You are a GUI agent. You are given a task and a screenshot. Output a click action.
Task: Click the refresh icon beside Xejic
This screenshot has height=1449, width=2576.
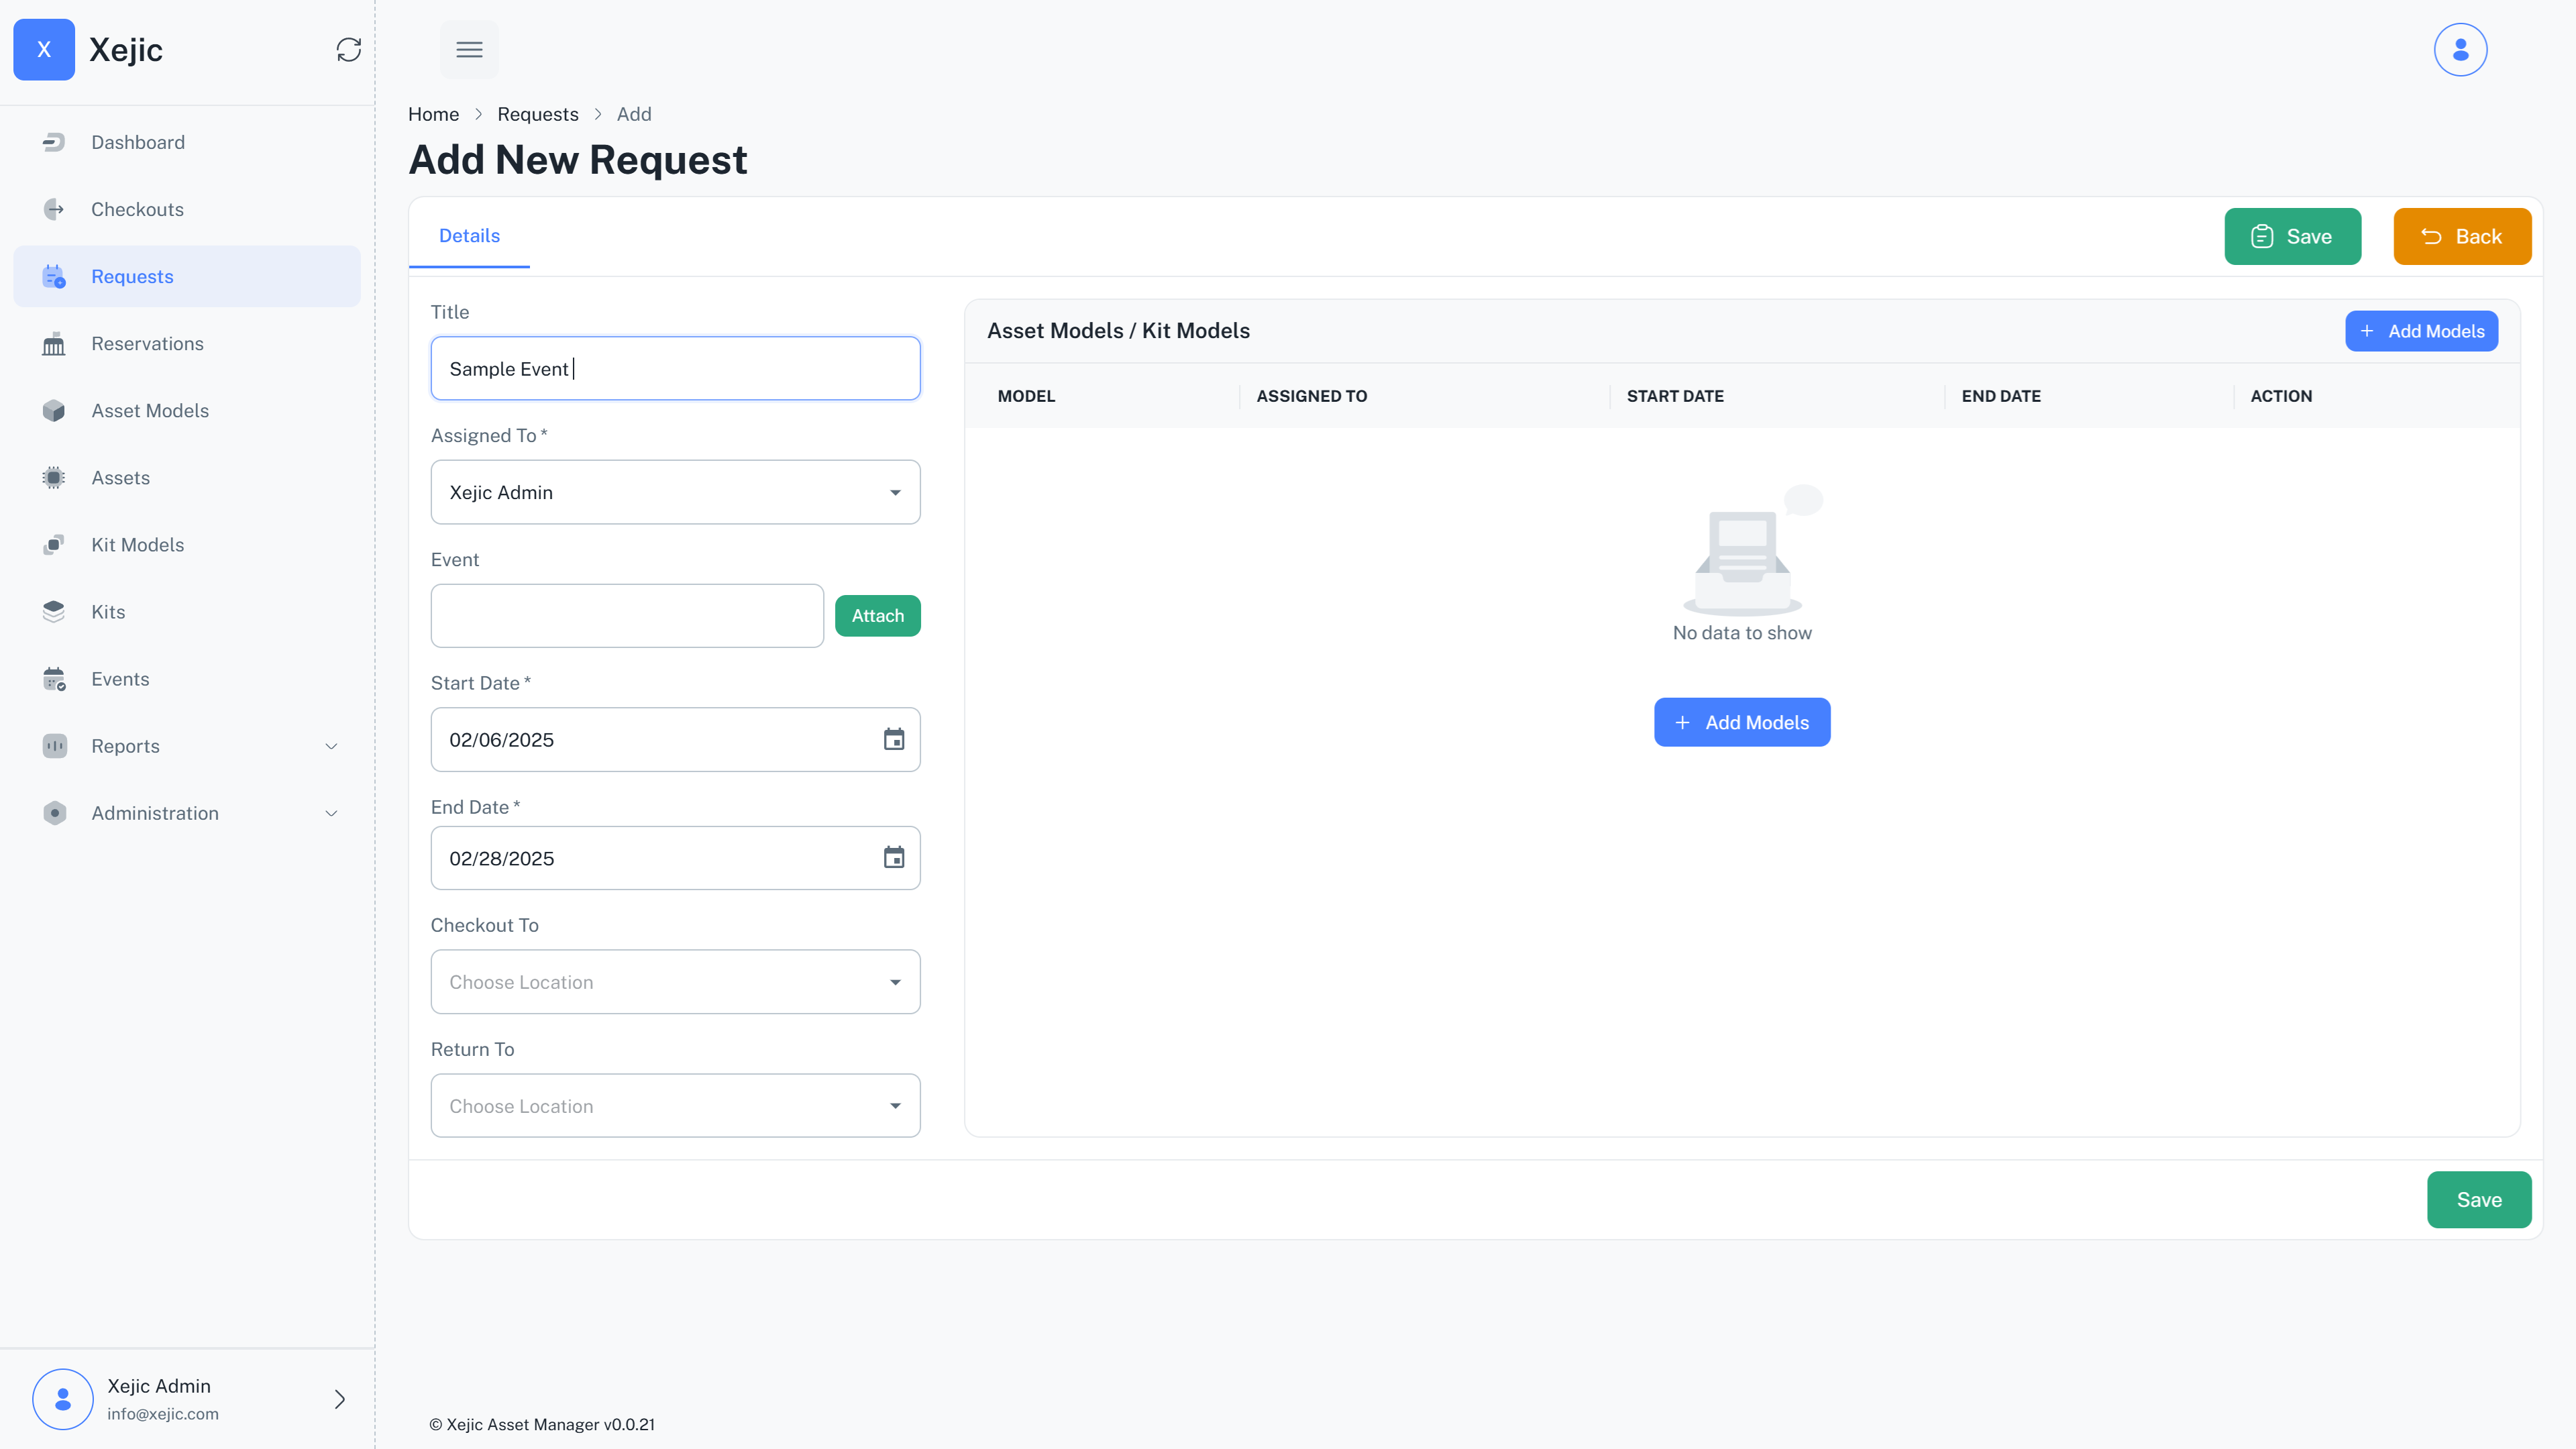[x=348, y=49]
